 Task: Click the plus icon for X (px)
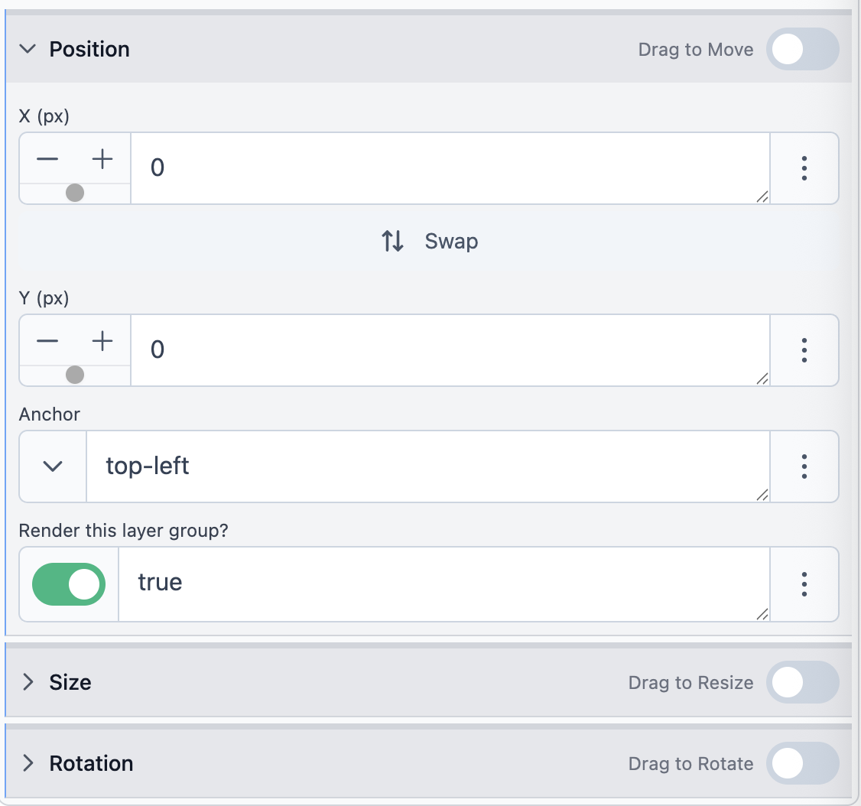pos(102,159)
